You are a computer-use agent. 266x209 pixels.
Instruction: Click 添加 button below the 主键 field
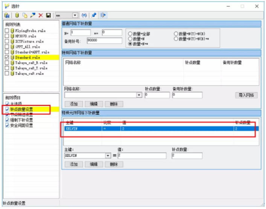tap(74, 165)
